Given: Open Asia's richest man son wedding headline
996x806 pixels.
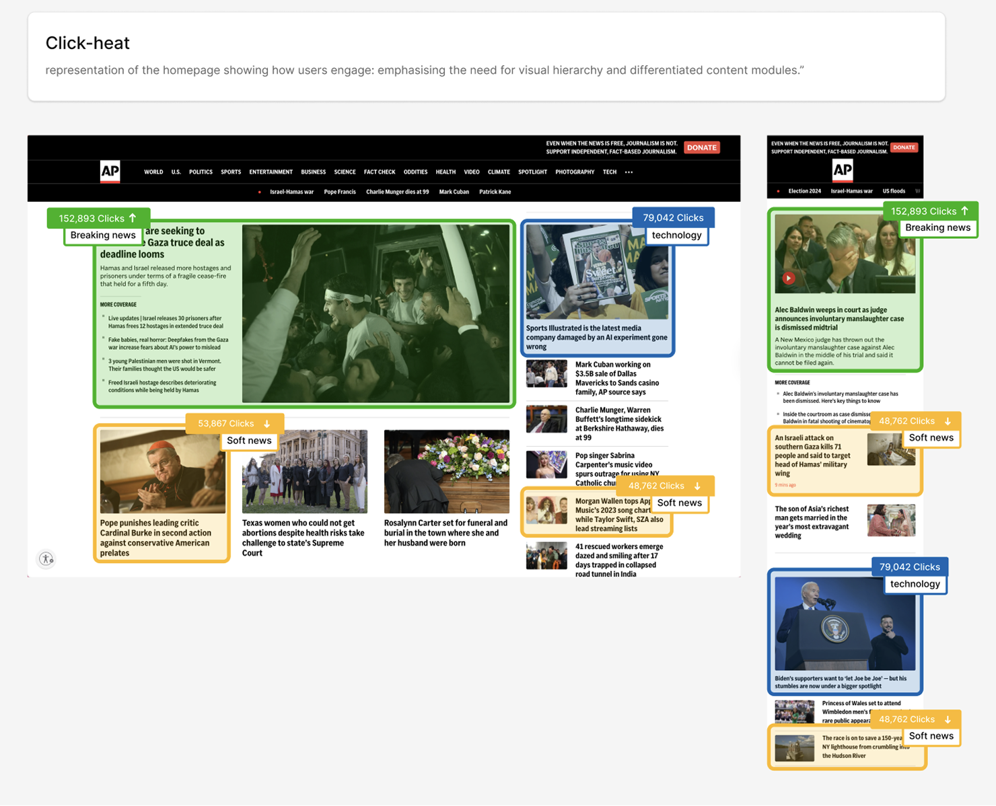Looking at the screenshot, I should click(812, 522).
